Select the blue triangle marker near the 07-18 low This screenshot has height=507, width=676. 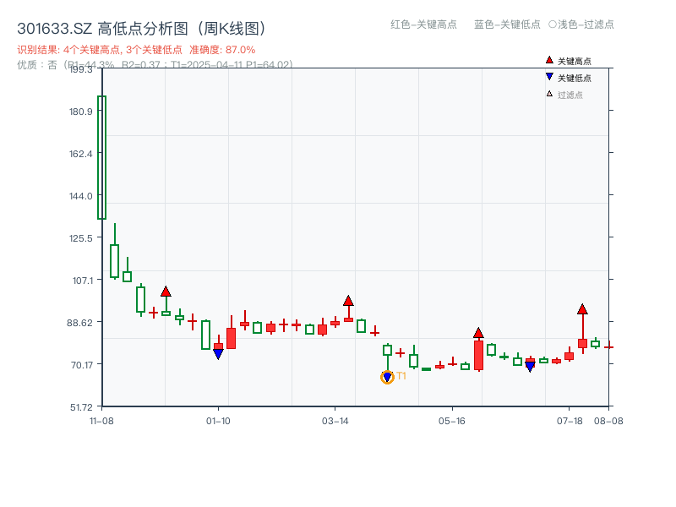tap(530, 365)
